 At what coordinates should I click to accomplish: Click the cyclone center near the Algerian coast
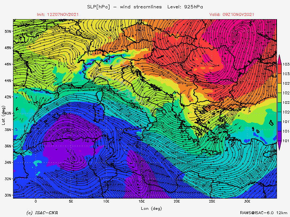[x=69, y=135]
